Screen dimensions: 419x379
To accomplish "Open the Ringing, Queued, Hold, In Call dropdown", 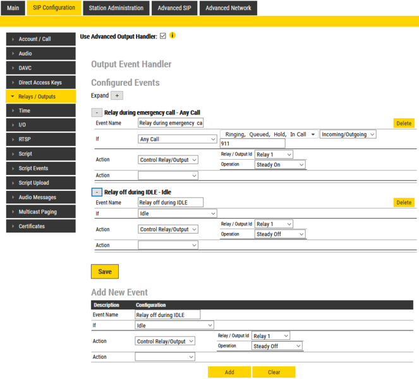I will 269,135.
